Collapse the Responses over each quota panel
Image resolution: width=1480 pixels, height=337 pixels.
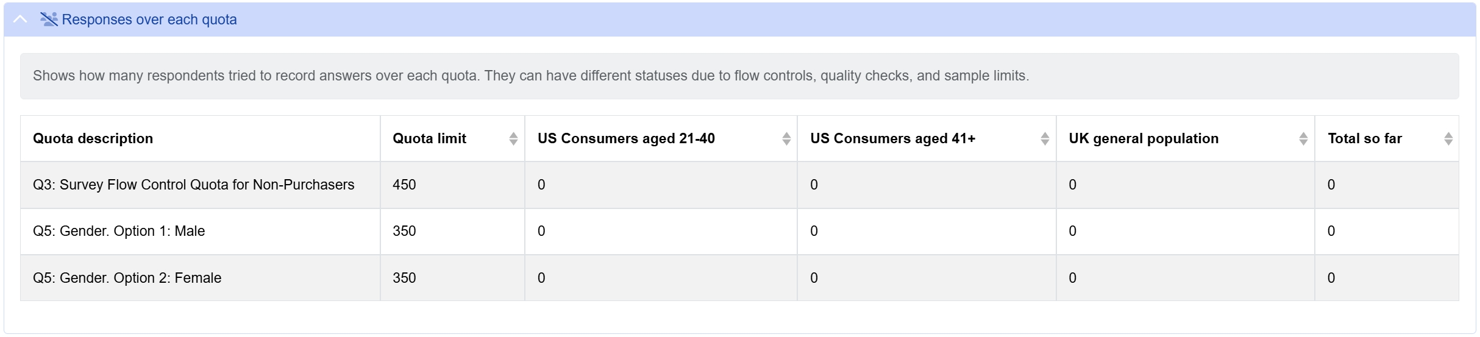click(20, 20)
